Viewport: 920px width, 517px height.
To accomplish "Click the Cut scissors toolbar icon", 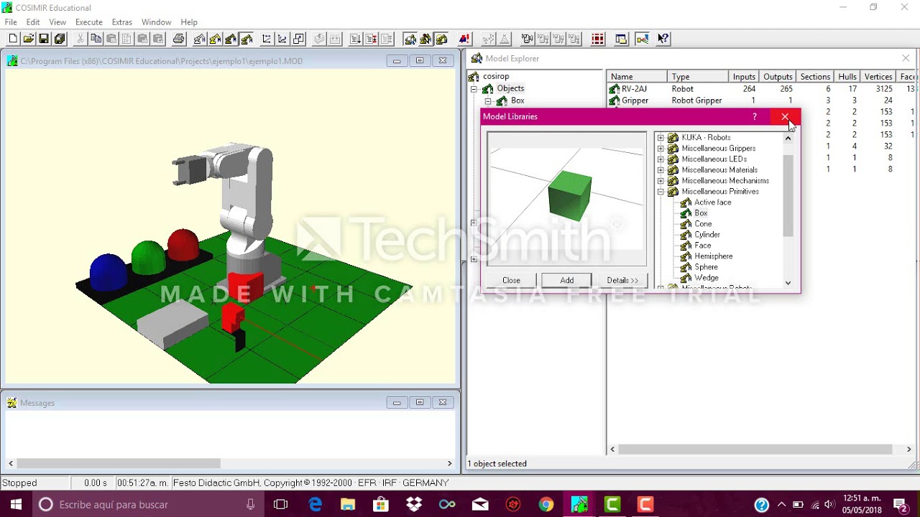I will 80,39.
